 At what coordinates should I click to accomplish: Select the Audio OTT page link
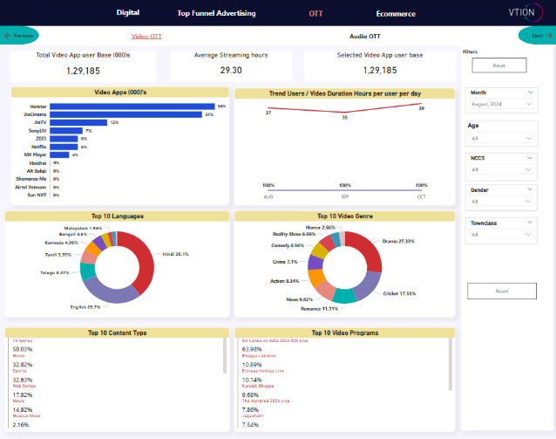pyautogui.click(x=364, y=37)
